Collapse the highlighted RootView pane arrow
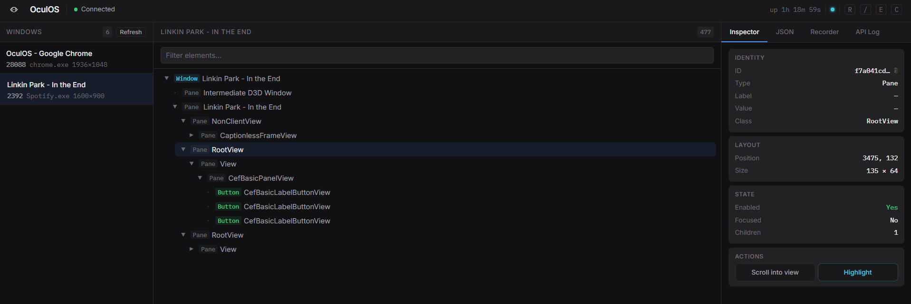 pos(183,149)
